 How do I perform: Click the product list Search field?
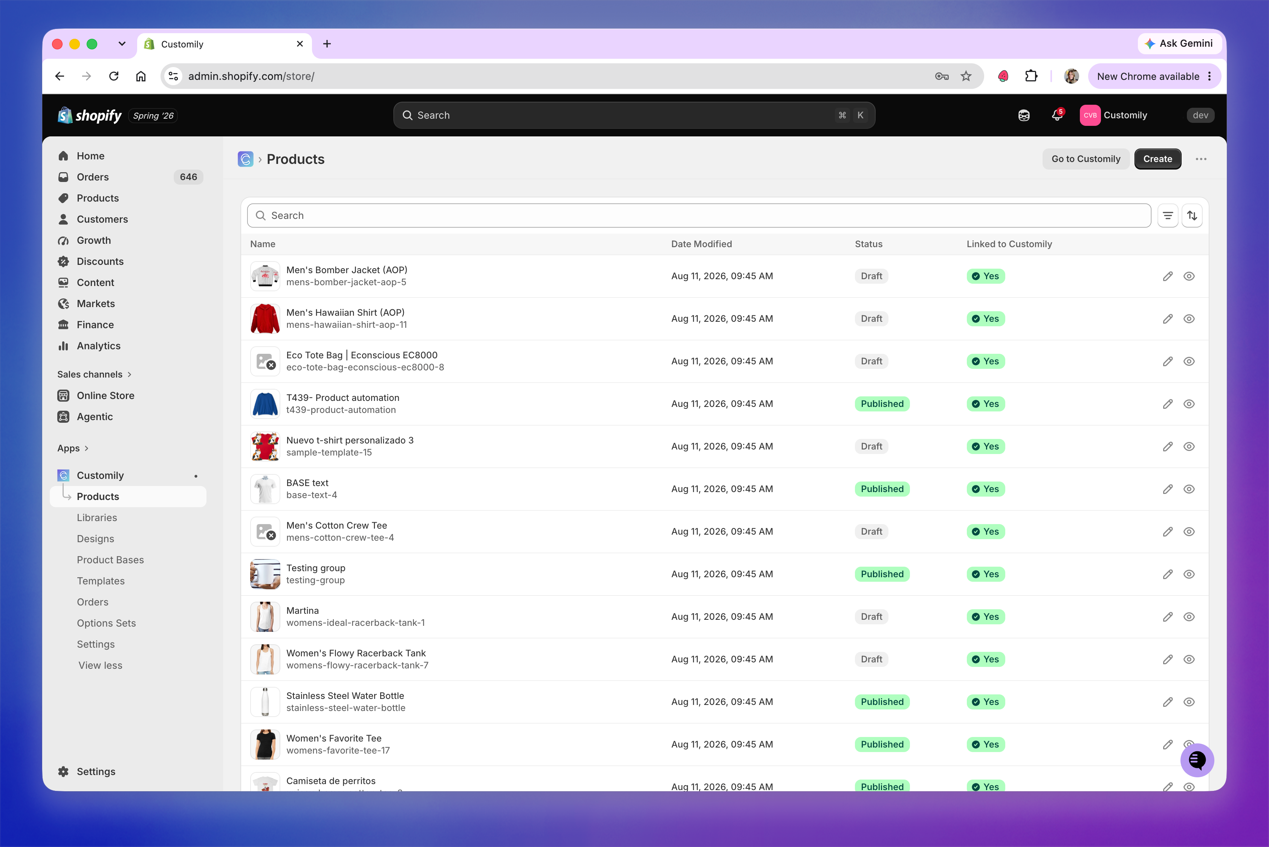click(x=699, y=216)
